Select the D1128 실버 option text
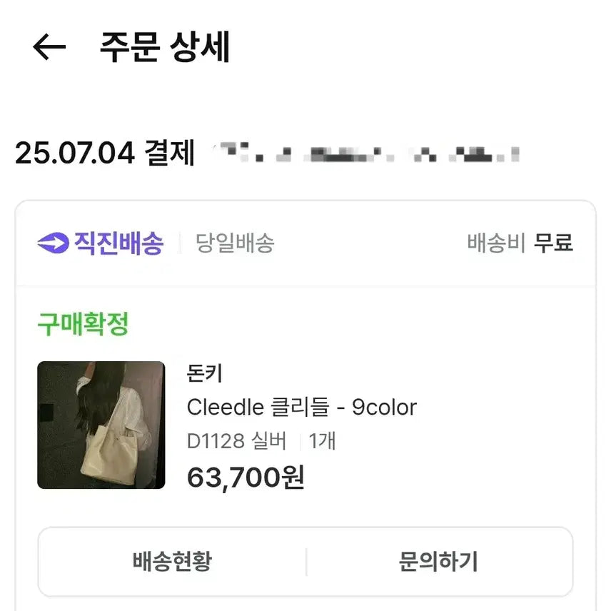This screenshot has height=611, width=611. pyautogui.click(x=237, y=441)
